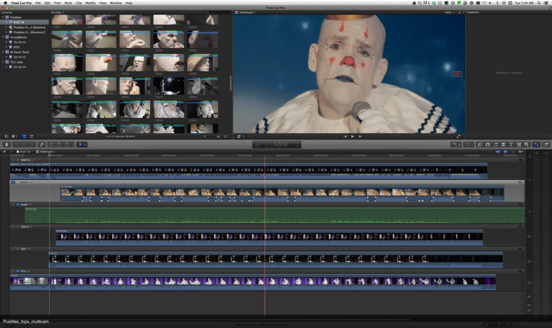The image size is (552, 328).
Task: Click the Import Media arrow icon
Action: tap(7, 144)
